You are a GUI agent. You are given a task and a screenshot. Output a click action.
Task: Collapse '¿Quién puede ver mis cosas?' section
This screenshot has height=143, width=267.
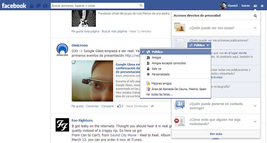(255, 28)
